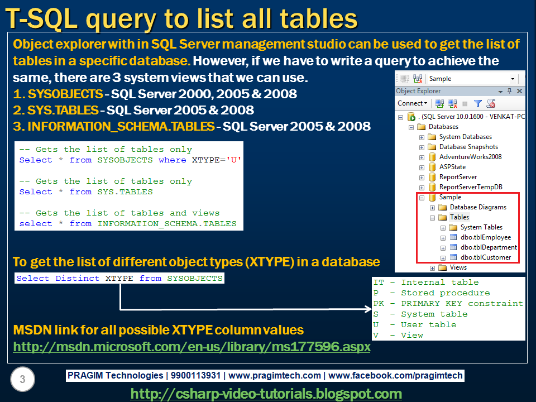Expand the System Tables folder
Screen dimensions: 536x402
pos(443,228)
